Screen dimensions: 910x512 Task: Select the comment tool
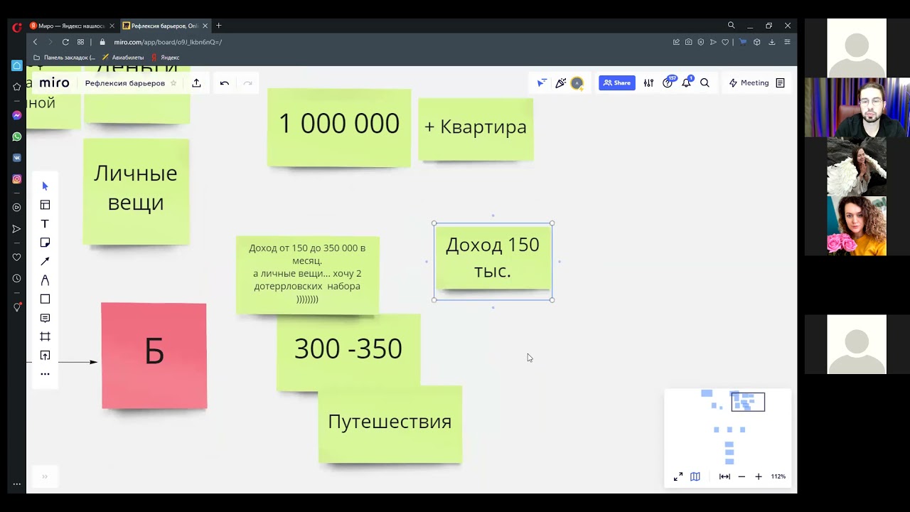coord(45,318)
